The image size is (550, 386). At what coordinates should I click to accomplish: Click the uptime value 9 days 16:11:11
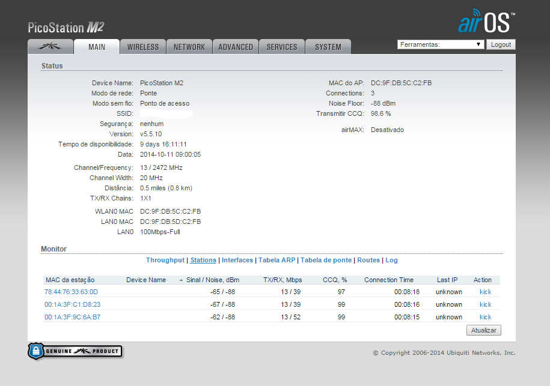[x=163, y=144]
